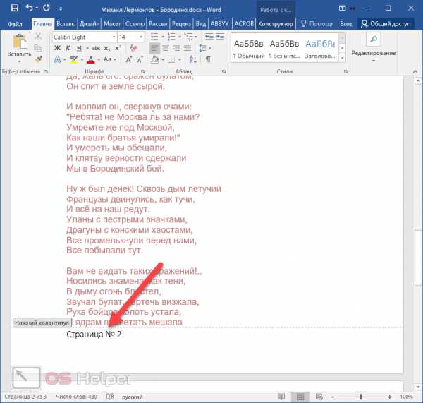Click the Страница № 2 footer text

pos(94,335)
